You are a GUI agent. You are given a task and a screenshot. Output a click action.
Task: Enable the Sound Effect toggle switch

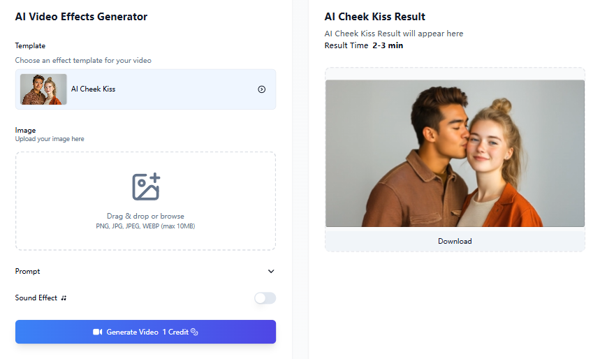tap(265, 298)
